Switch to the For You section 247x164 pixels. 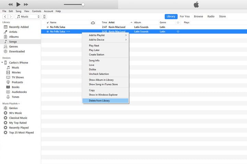(185, 16)
